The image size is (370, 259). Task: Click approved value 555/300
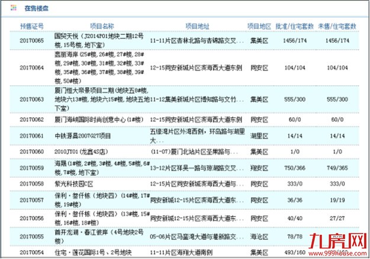295,99
